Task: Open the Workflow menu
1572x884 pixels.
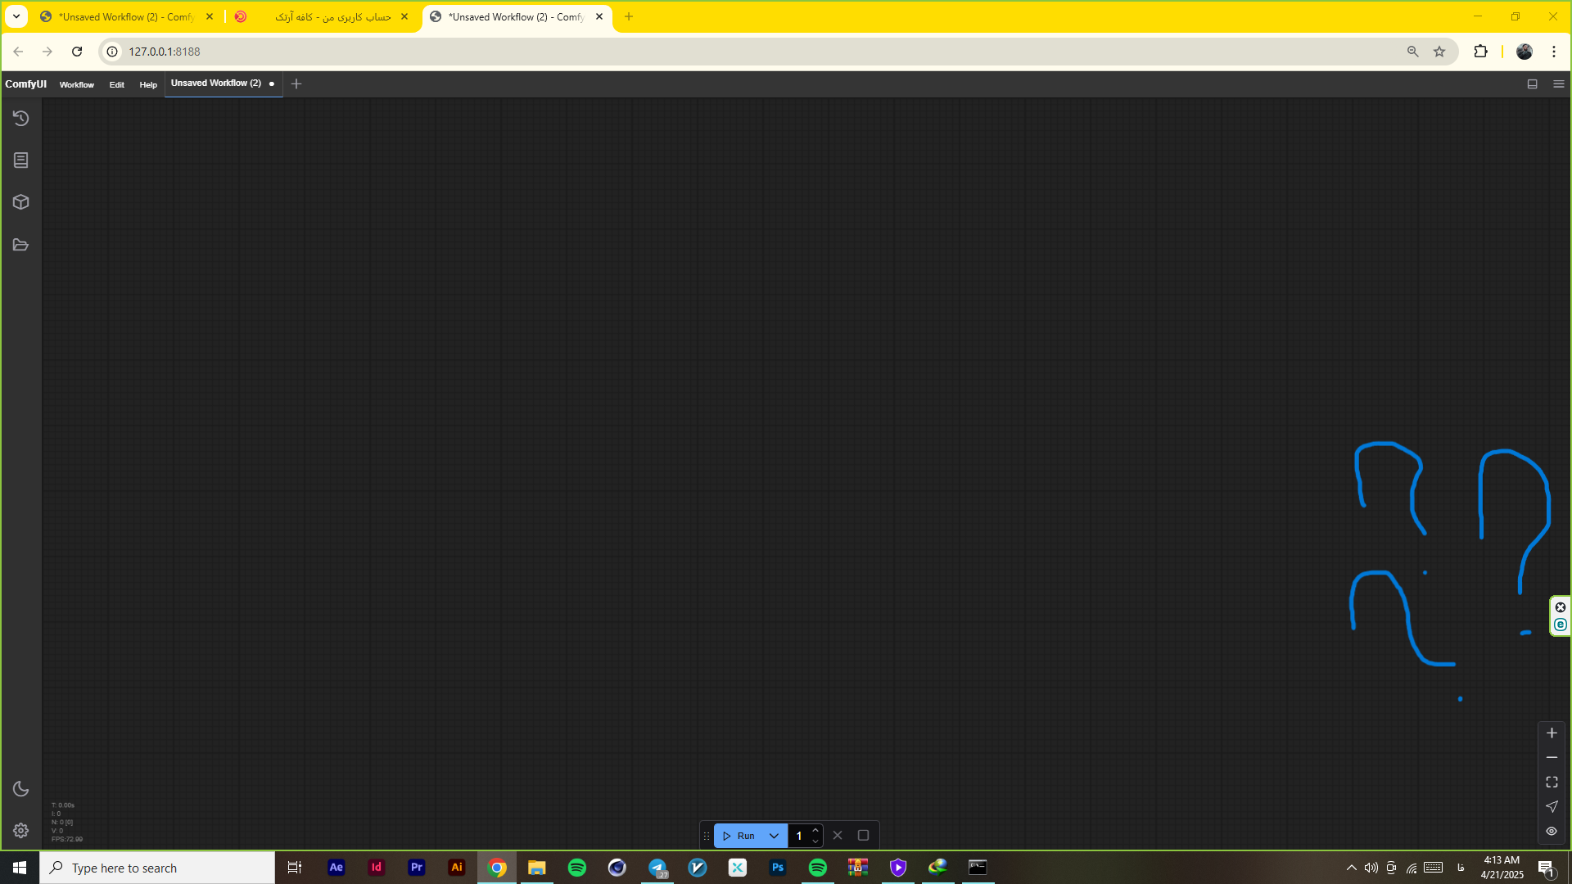Action: tap(76, 84)
